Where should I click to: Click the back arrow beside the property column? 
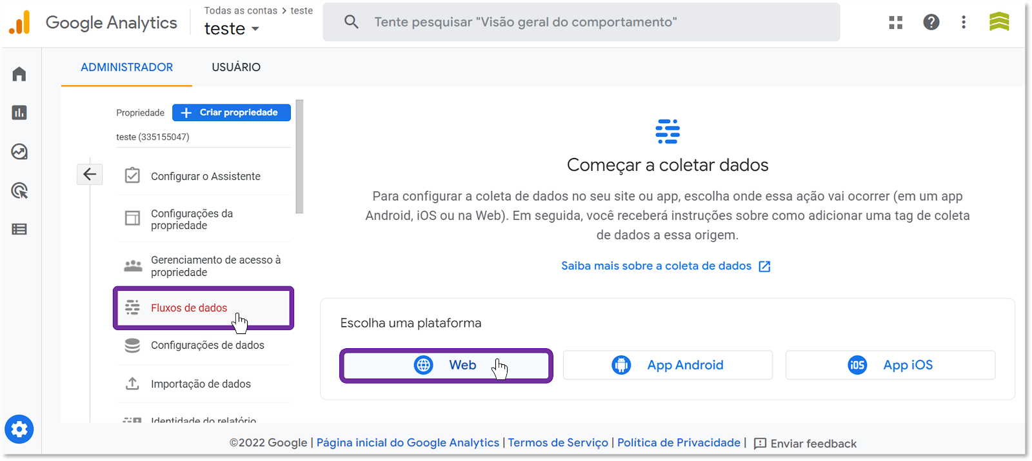(x=90, y=174)
